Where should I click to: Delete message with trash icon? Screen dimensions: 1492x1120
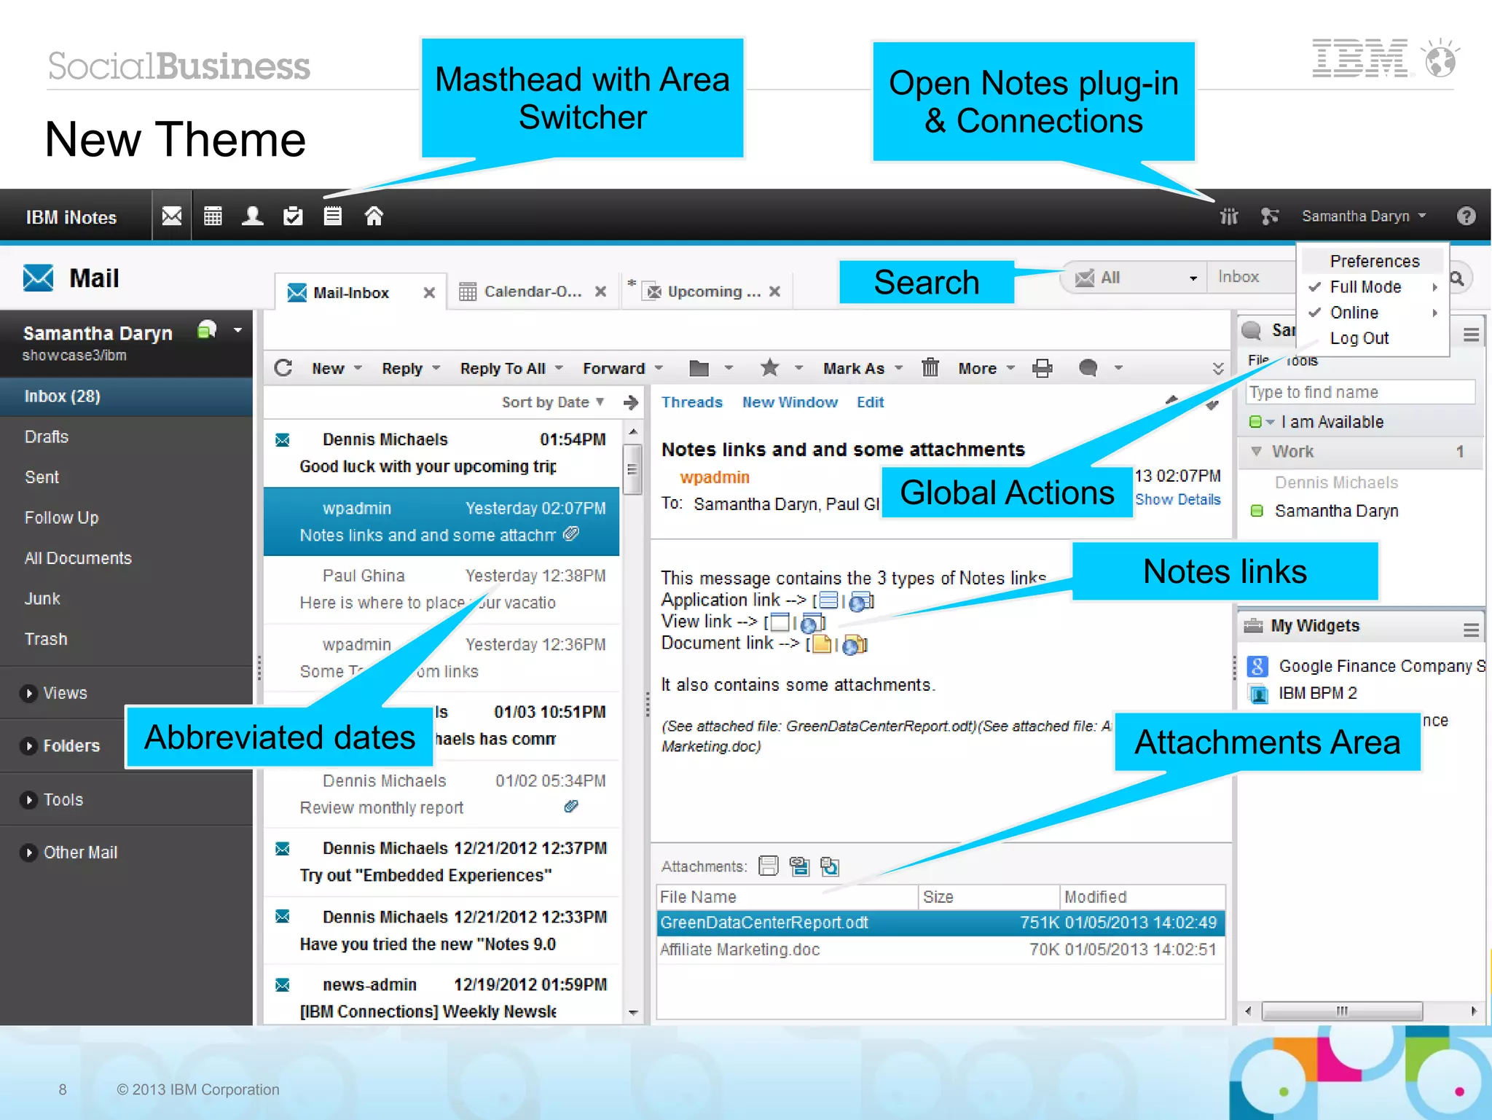click(x=930, y=368)
